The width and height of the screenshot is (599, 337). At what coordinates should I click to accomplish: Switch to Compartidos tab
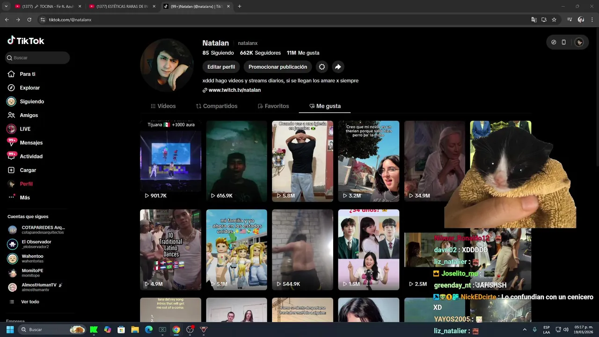217,106
